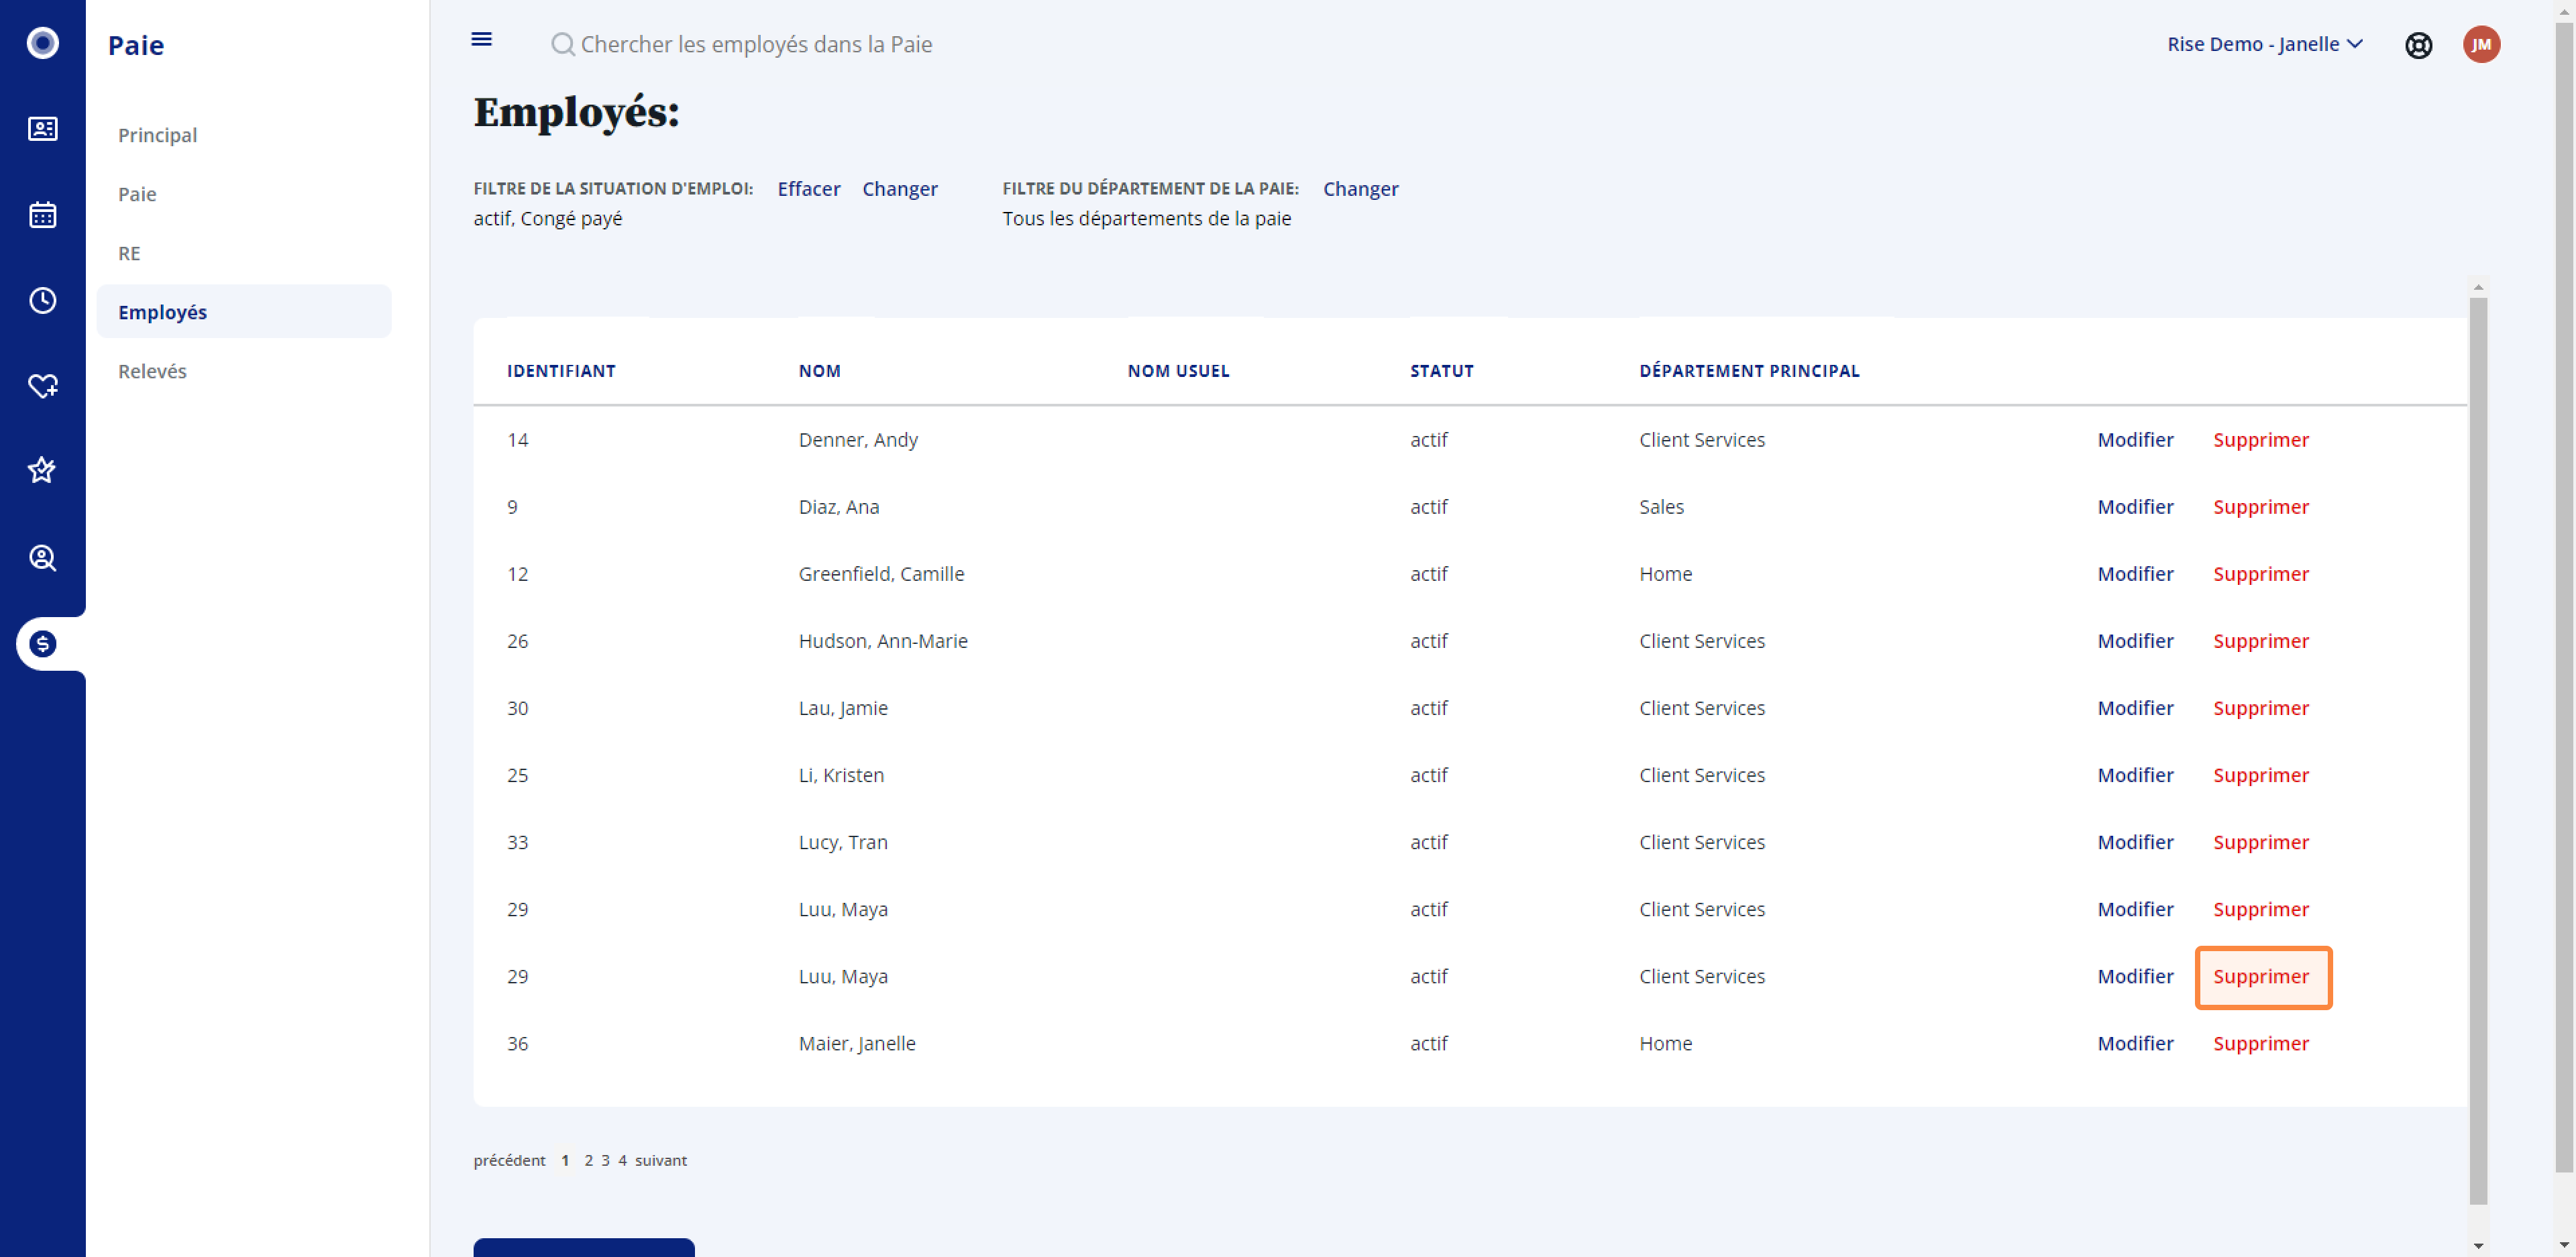Change the payroll department filter
The width and height of the screenshot is (2576, 1257).
[x=1360, y=189]
